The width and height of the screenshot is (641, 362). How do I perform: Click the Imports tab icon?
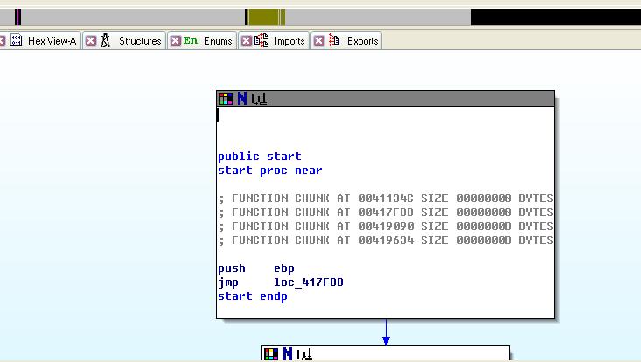pyautogui.click(x=261, y=40)
